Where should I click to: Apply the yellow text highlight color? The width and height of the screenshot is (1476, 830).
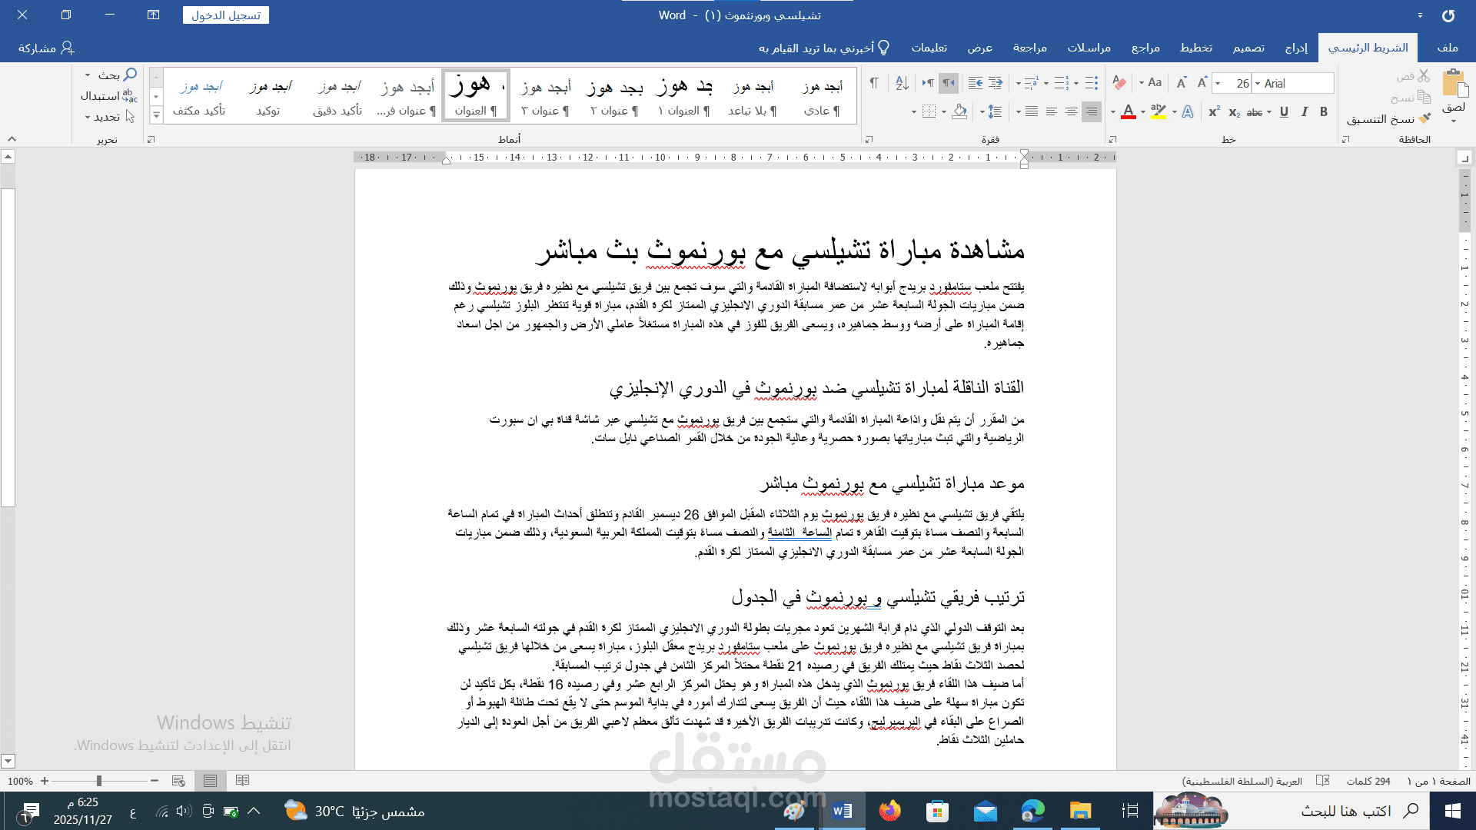click(x=1159, y=112)
